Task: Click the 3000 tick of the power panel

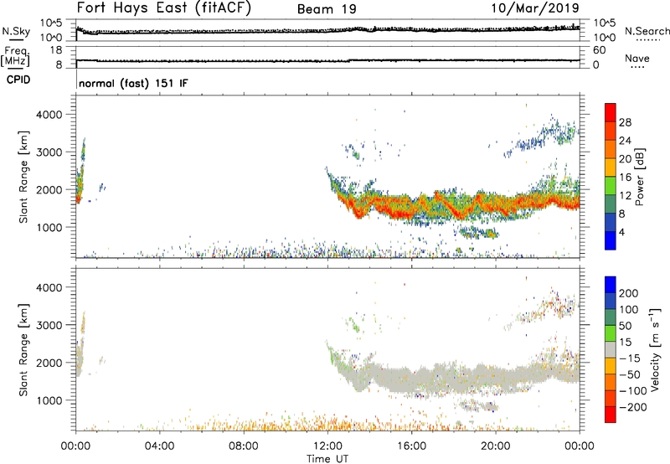Action: (49, 152)
